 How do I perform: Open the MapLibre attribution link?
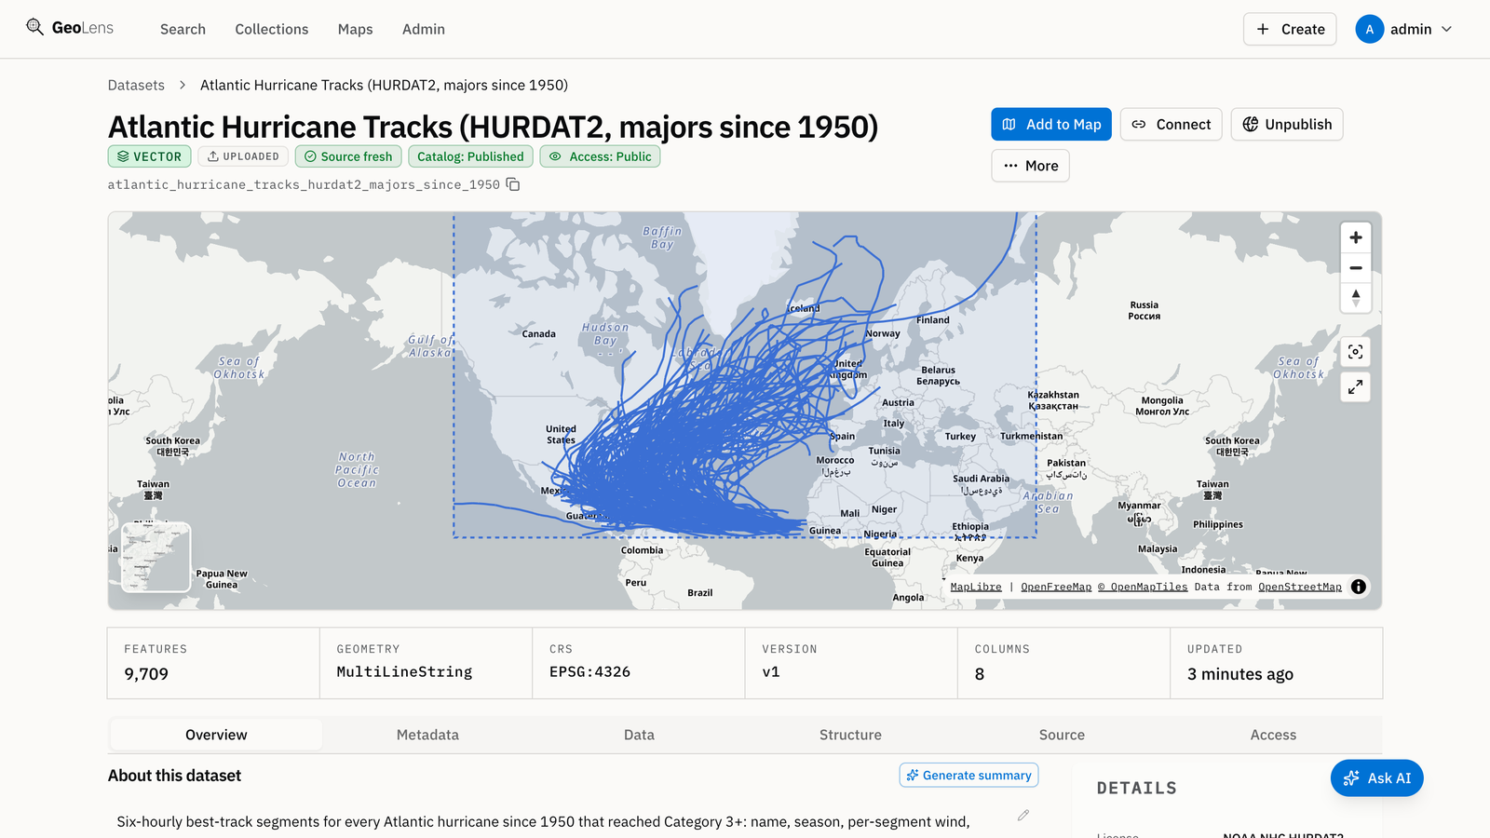tap(976, 587)
